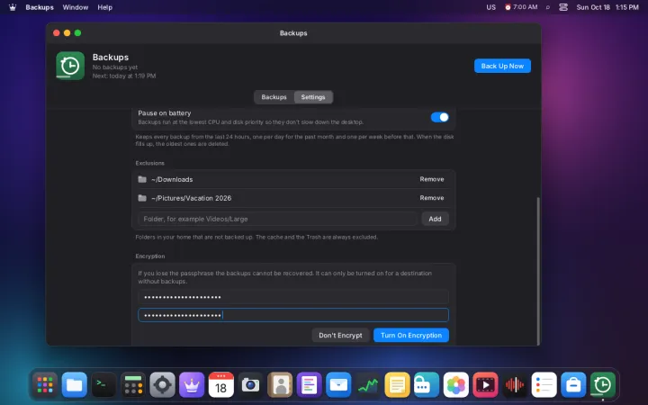648x405 pixels.
Task: Open the stocks chart app in dock
Action: click(368, 385)
